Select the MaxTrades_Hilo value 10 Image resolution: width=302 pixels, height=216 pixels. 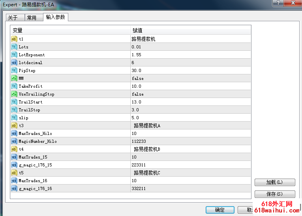point(134,133)
